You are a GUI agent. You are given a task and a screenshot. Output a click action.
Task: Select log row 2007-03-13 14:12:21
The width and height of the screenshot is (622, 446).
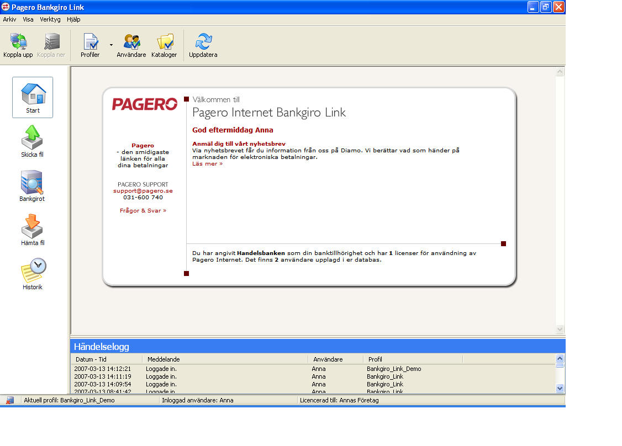[313, 369]
